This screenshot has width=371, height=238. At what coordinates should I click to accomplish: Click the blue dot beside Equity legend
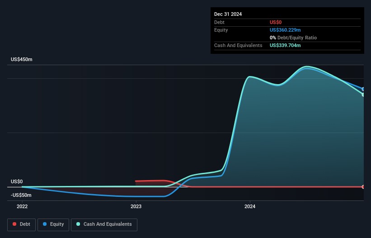(x=45, y=224)
